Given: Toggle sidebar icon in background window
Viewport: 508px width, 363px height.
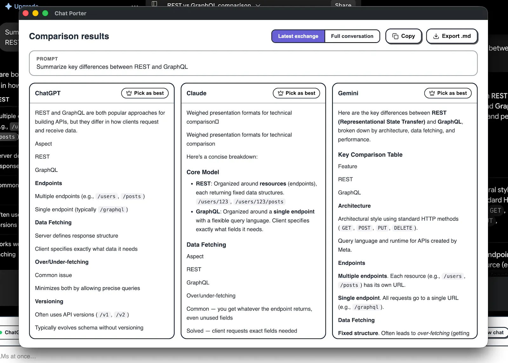Looking at the screenshot, I should point(154,4).
